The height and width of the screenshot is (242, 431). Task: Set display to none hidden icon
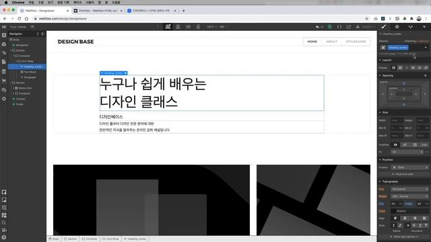(426, 67)
